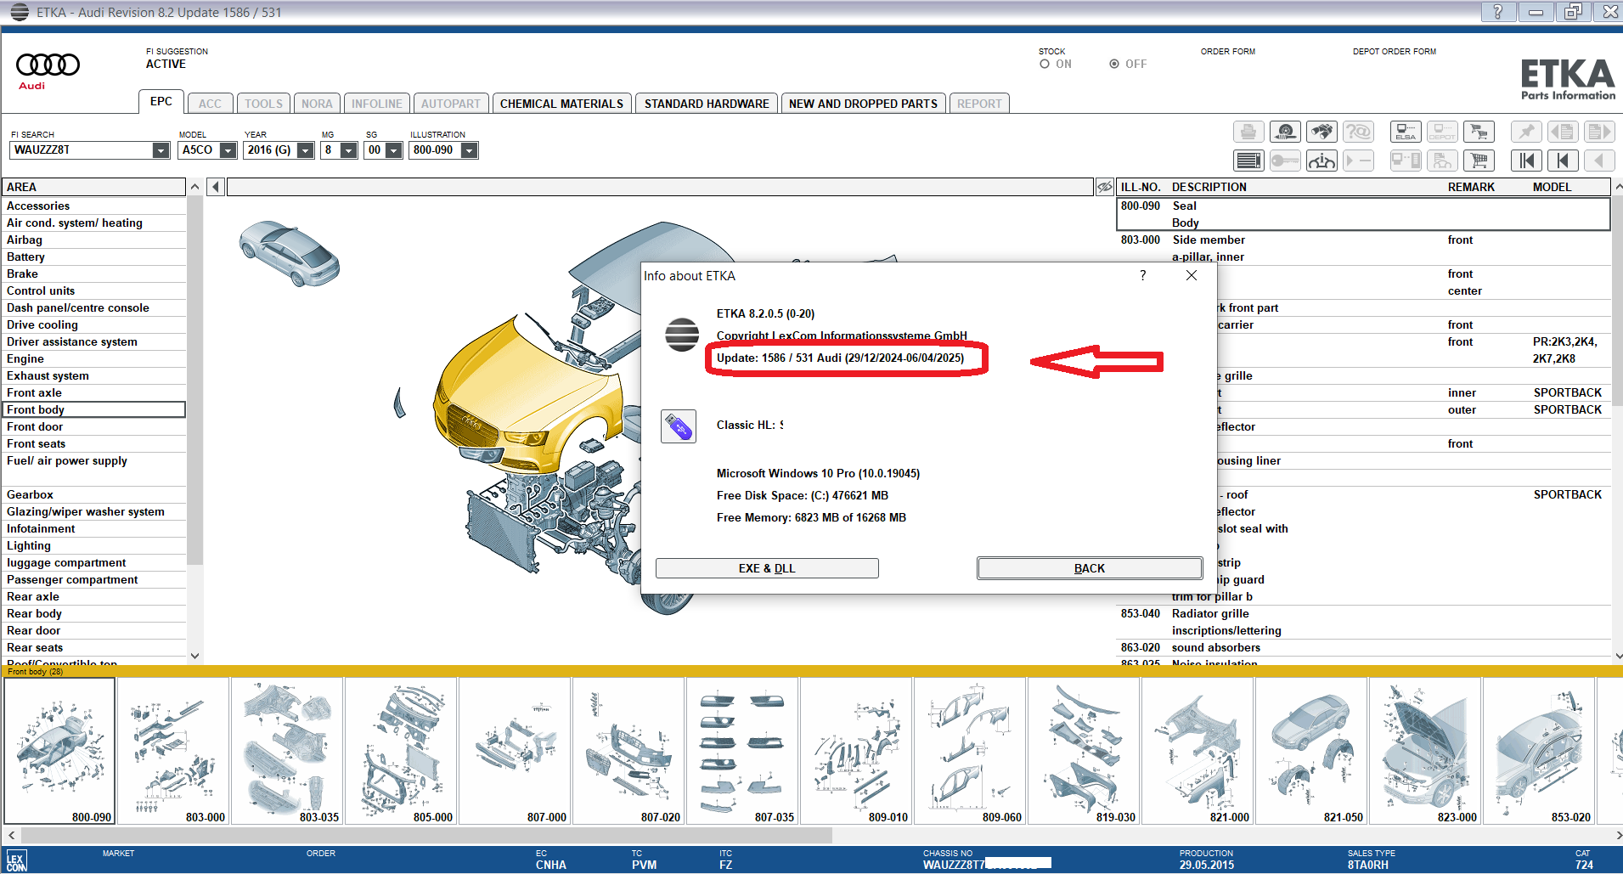Image resolution: width=1623 pixels, height=874 pixels.
Task: Open binoculars search tool
Action: (x=1322, y=132)
